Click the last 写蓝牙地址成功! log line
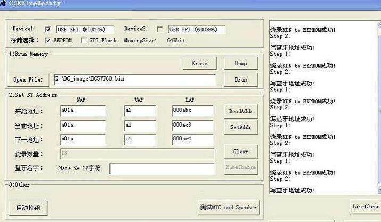 292,190
